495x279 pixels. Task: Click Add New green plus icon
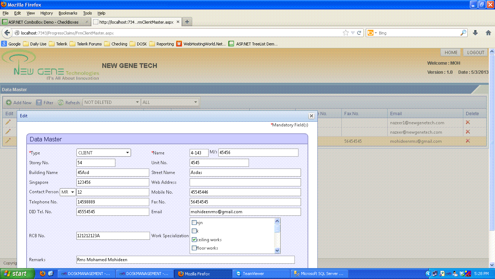coord(9,102)
